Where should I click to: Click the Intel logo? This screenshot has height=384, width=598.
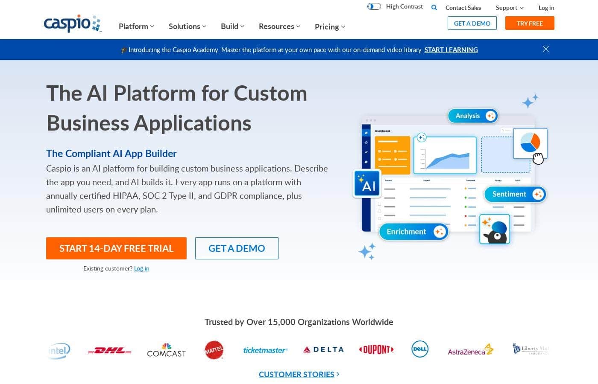pyautogui.click(x=59, y=350)
